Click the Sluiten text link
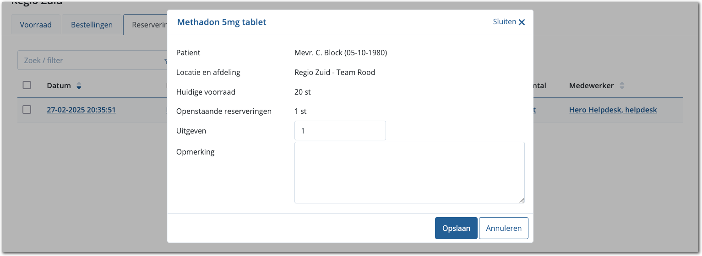This screenshot has width=702, height=256. click(x=504, y=22)
